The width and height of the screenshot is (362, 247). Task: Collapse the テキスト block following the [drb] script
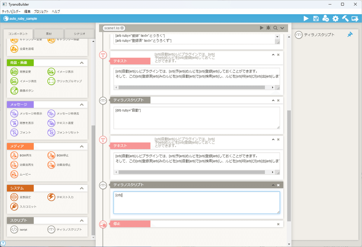click(273, 139)
